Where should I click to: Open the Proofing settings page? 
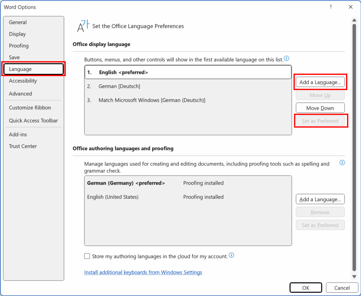pyautogui.click(x=19, y=45)
